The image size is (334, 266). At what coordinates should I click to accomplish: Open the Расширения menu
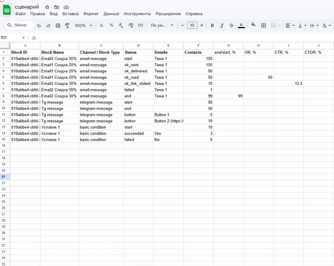(168, 14)
